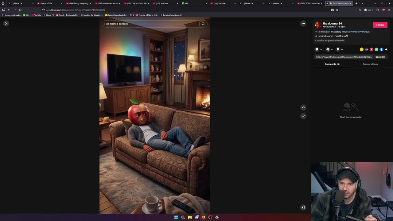Bookmark this page with star icon
The width and height of the screenshot is (393, 221).
(337, 10)
